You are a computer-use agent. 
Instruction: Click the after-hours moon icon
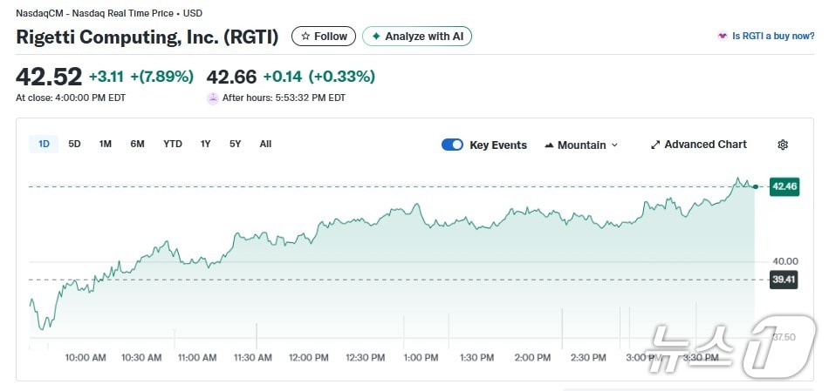click(213, 98)
